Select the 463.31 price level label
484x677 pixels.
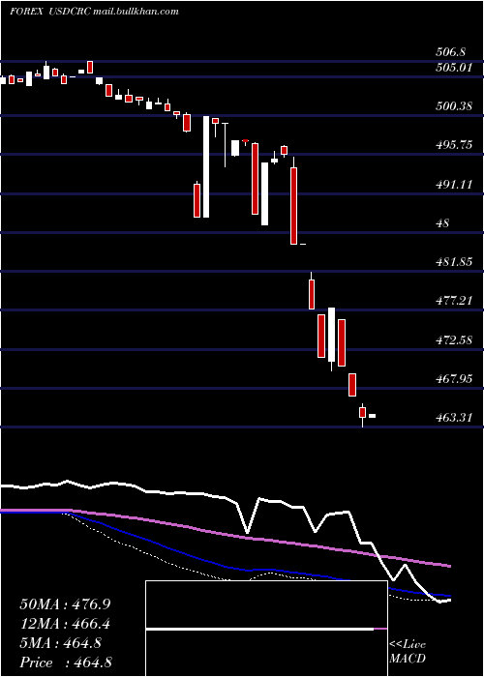click(x=454, y=418)
